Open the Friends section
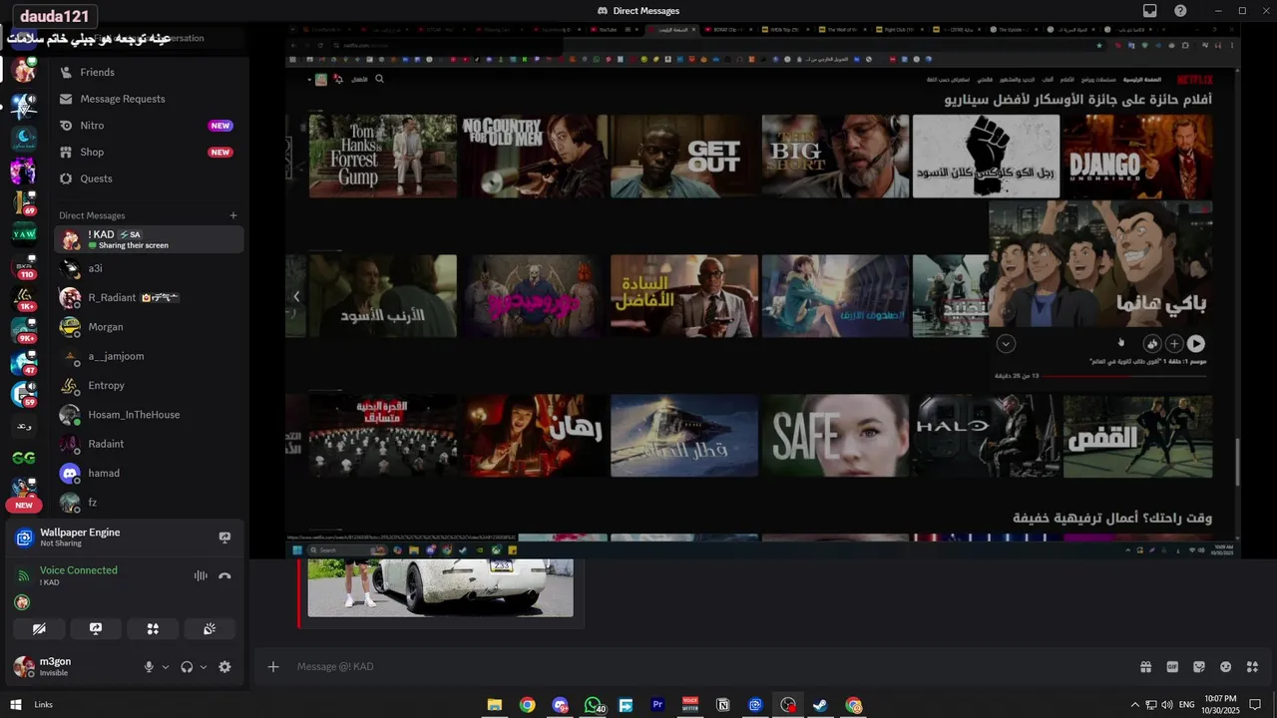1277x718 pixels. coord(149,72)
